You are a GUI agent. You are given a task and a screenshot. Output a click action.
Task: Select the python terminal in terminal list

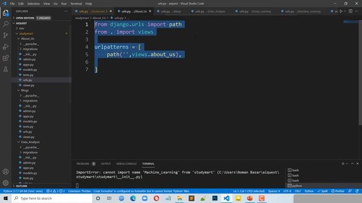tap(322, 186)
